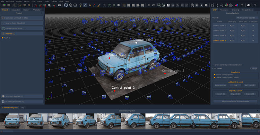Open the Utilities menu

[x=54, y=1]
